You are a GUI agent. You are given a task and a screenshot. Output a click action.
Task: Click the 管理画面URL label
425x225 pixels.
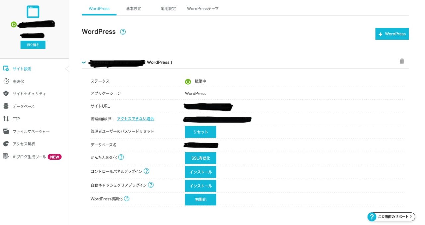click(x=102, y=119)
